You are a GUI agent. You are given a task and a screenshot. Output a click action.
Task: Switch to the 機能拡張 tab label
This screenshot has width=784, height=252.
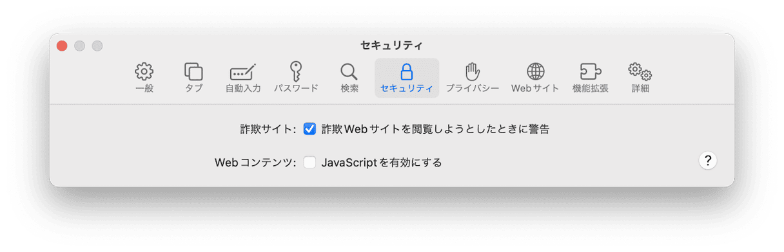(x=590, y=89)
